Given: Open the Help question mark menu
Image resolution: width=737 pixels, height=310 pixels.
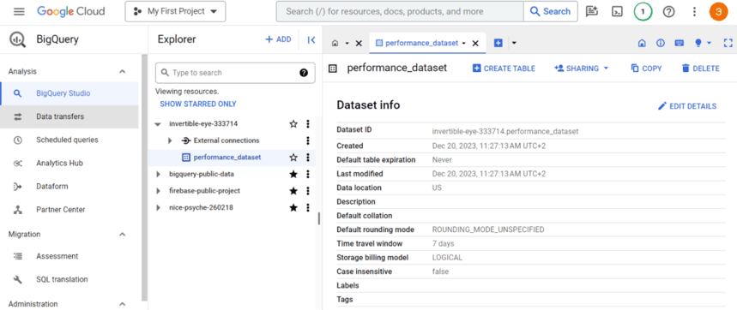Looking at the screenshot, I should click(x=668, y=12).
